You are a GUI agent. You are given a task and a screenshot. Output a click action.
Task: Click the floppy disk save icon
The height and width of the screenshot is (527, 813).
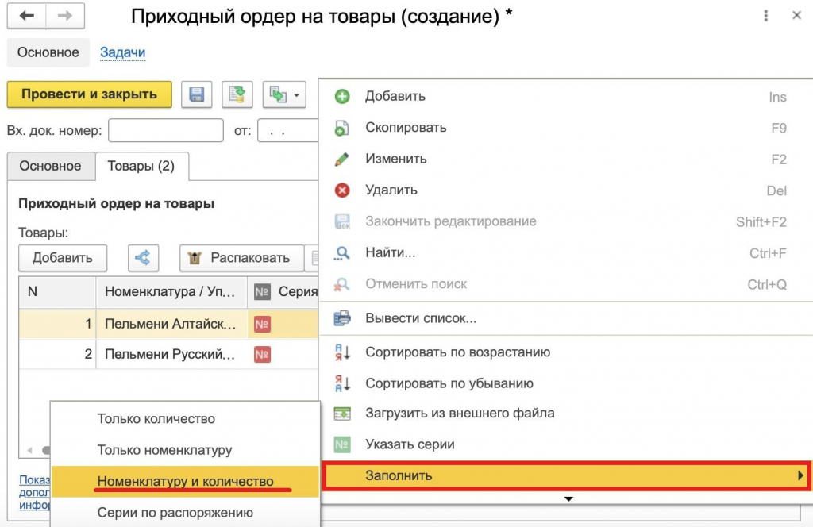197,94
